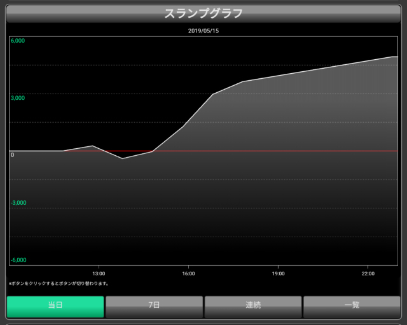This screenshot has height=325, width=407.
Task: Select the 当日 tab
Action: [55, 306]
